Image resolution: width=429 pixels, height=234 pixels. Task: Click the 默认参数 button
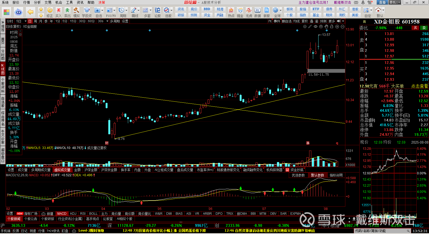click(317, 175)
